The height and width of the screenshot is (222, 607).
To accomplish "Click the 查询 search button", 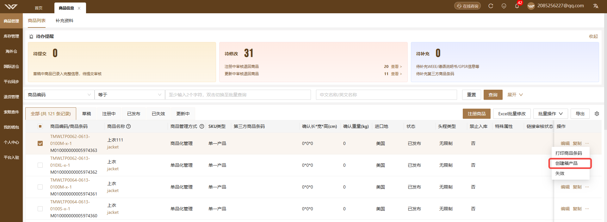I will pos(493,95).
